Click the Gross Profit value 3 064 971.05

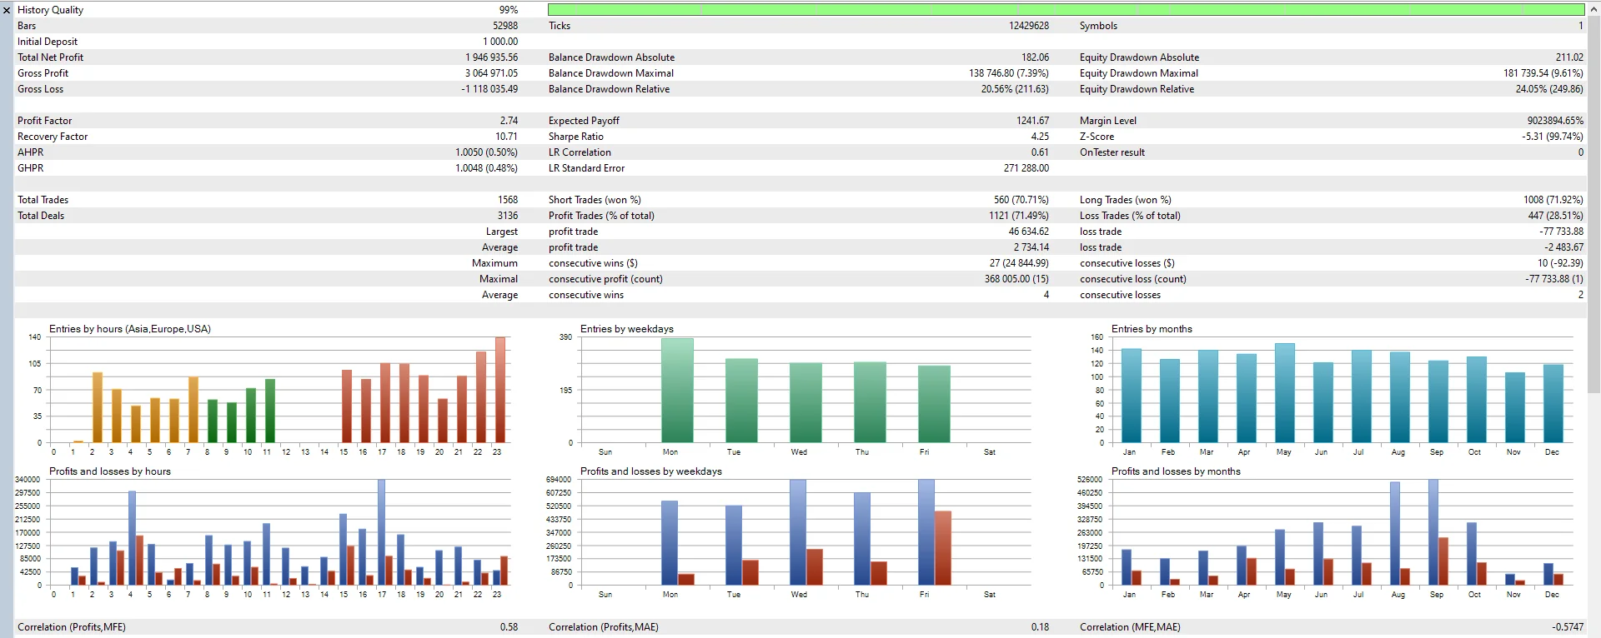click(492, 73)
